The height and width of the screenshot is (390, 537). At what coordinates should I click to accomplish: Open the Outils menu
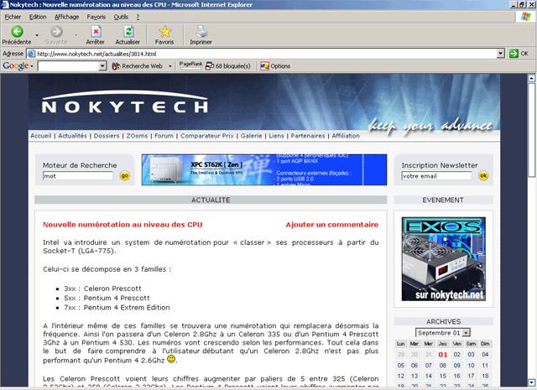[121, 17]
